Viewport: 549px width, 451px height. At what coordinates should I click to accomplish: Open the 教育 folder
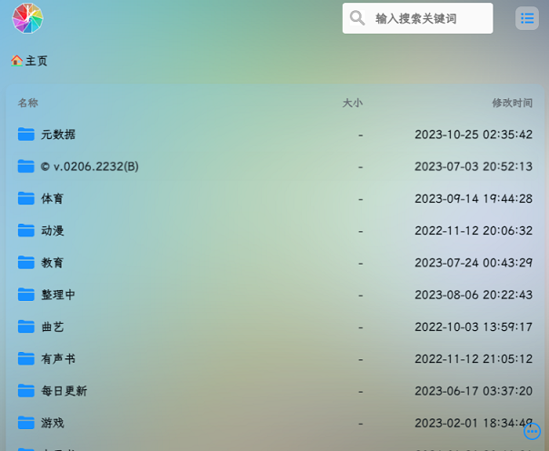click(53, 263)
